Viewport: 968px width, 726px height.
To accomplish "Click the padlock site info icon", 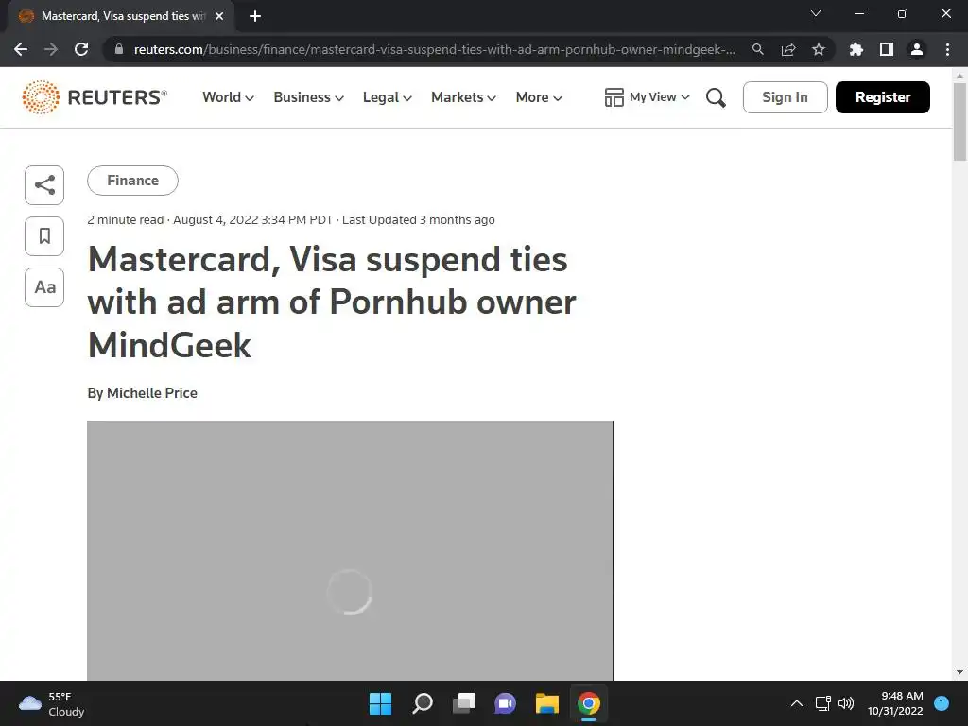I will (x=119, y=49).
